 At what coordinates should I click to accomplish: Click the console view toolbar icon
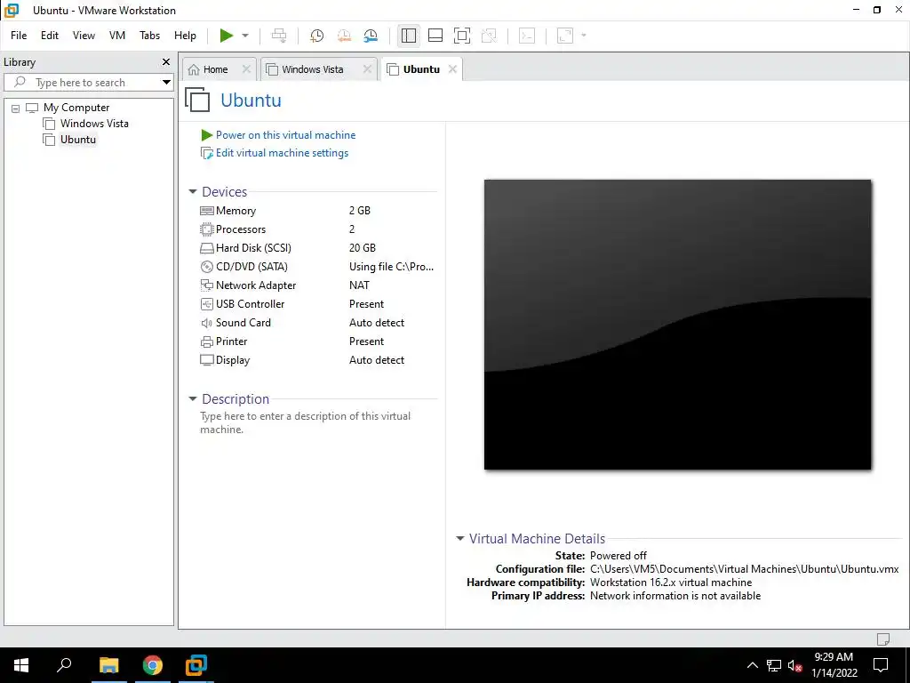(526, 36)
